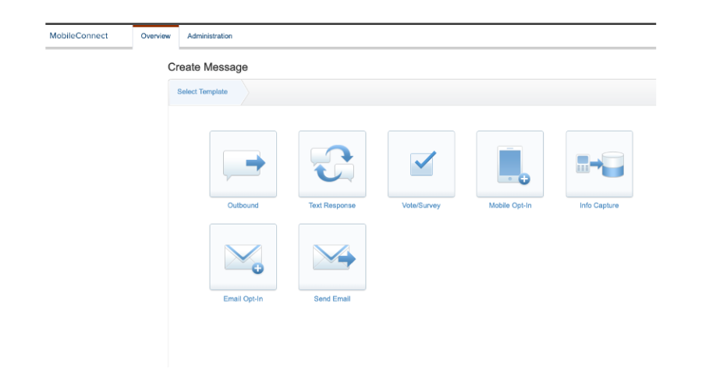702x390 pixels.
Task: Click the Vote/Survey label link
Action: tap(421, 205)
